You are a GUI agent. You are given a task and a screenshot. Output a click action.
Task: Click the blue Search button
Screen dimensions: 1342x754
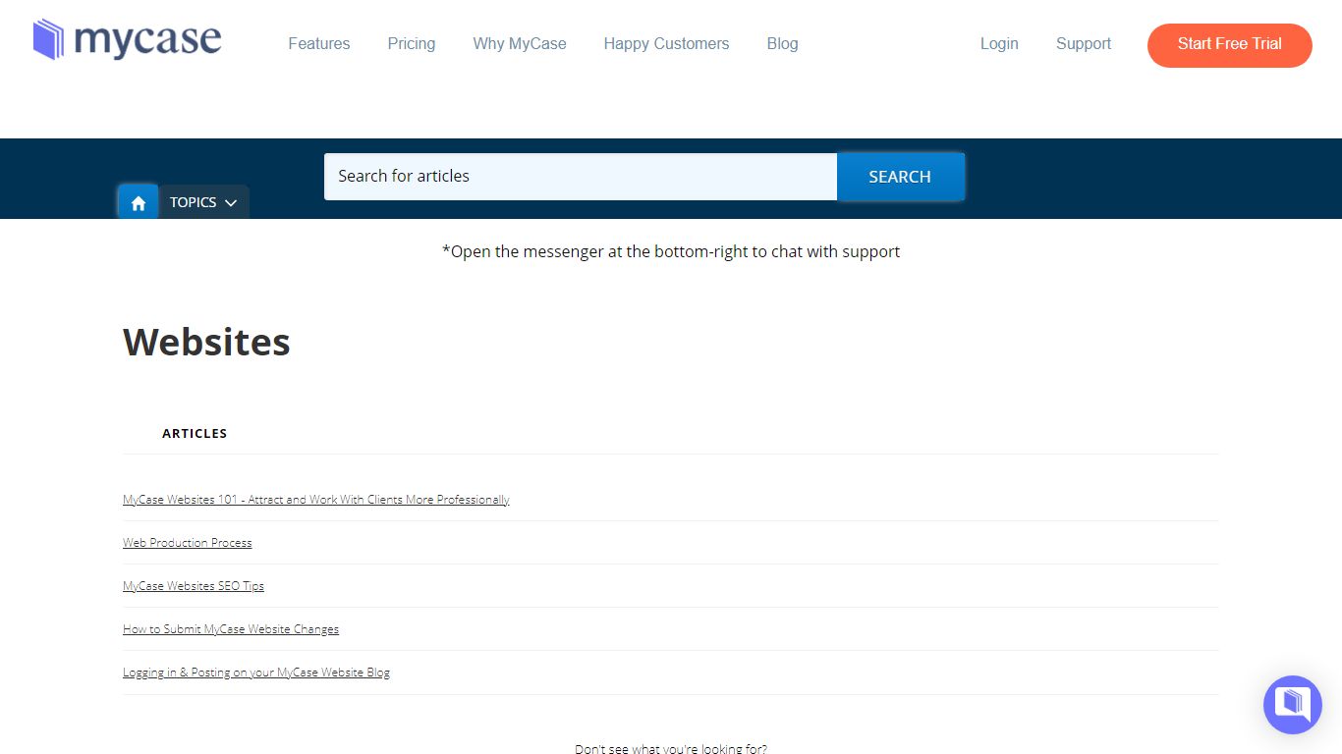900,177
